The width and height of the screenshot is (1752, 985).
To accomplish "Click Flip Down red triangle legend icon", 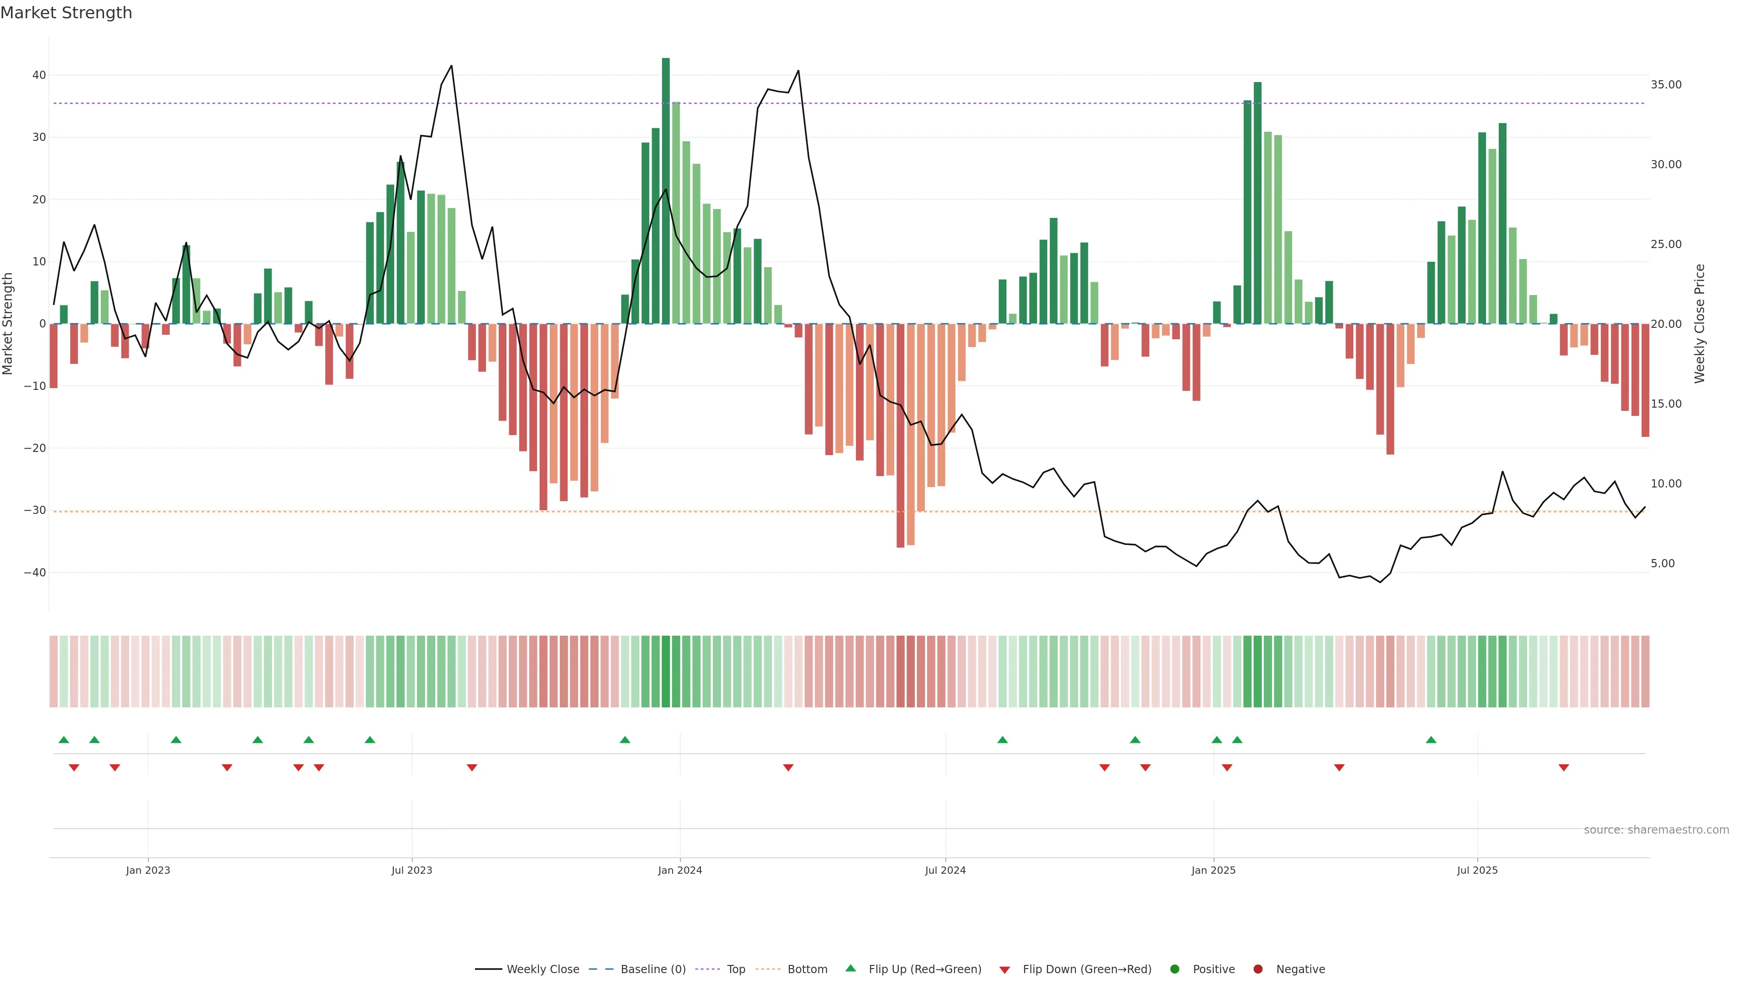I will tap(1005, 970).
